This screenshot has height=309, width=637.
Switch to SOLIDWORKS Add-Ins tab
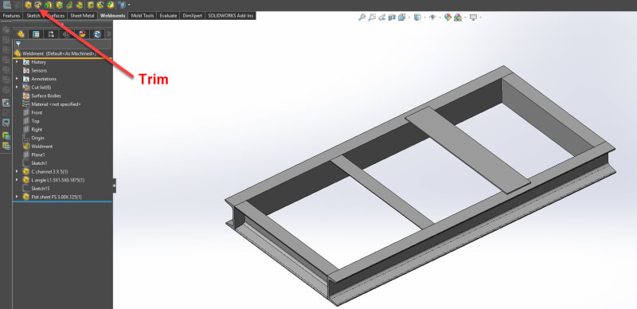tap(230, 15)
